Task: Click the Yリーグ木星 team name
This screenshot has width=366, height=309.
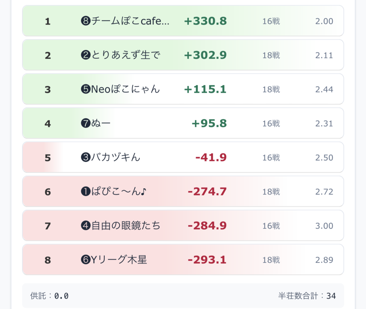Action: click(114, 260)
